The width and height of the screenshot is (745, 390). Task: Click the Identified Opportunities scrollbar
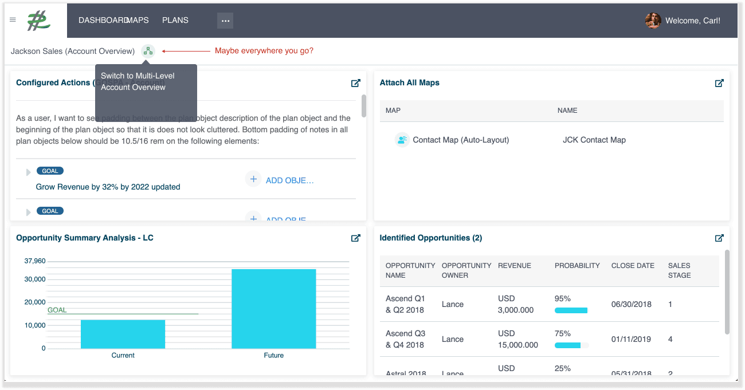[x=727, y=291]
